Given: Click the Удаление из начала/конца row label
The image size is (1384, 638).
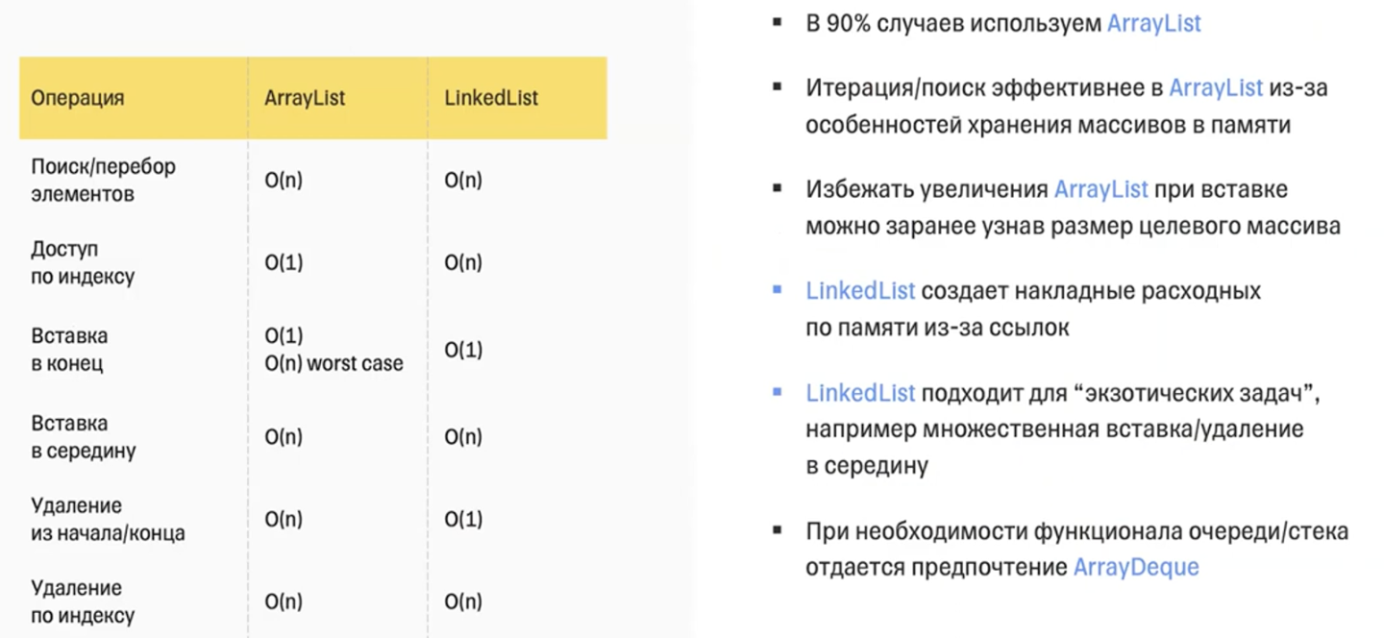Looking at the screenshot, I should pyautogui.click(x=108, y=519).
